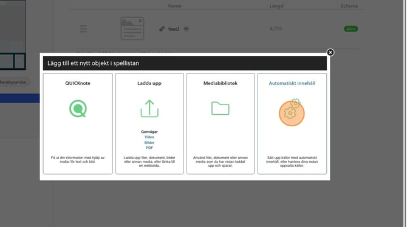407x227 pixels.
Task: Close the Lägg till dialog with the X
Action: coord(330,52)
